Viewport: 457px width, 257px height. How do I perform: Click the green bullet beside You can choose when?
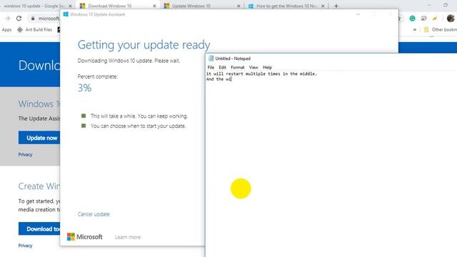(84, 126)
